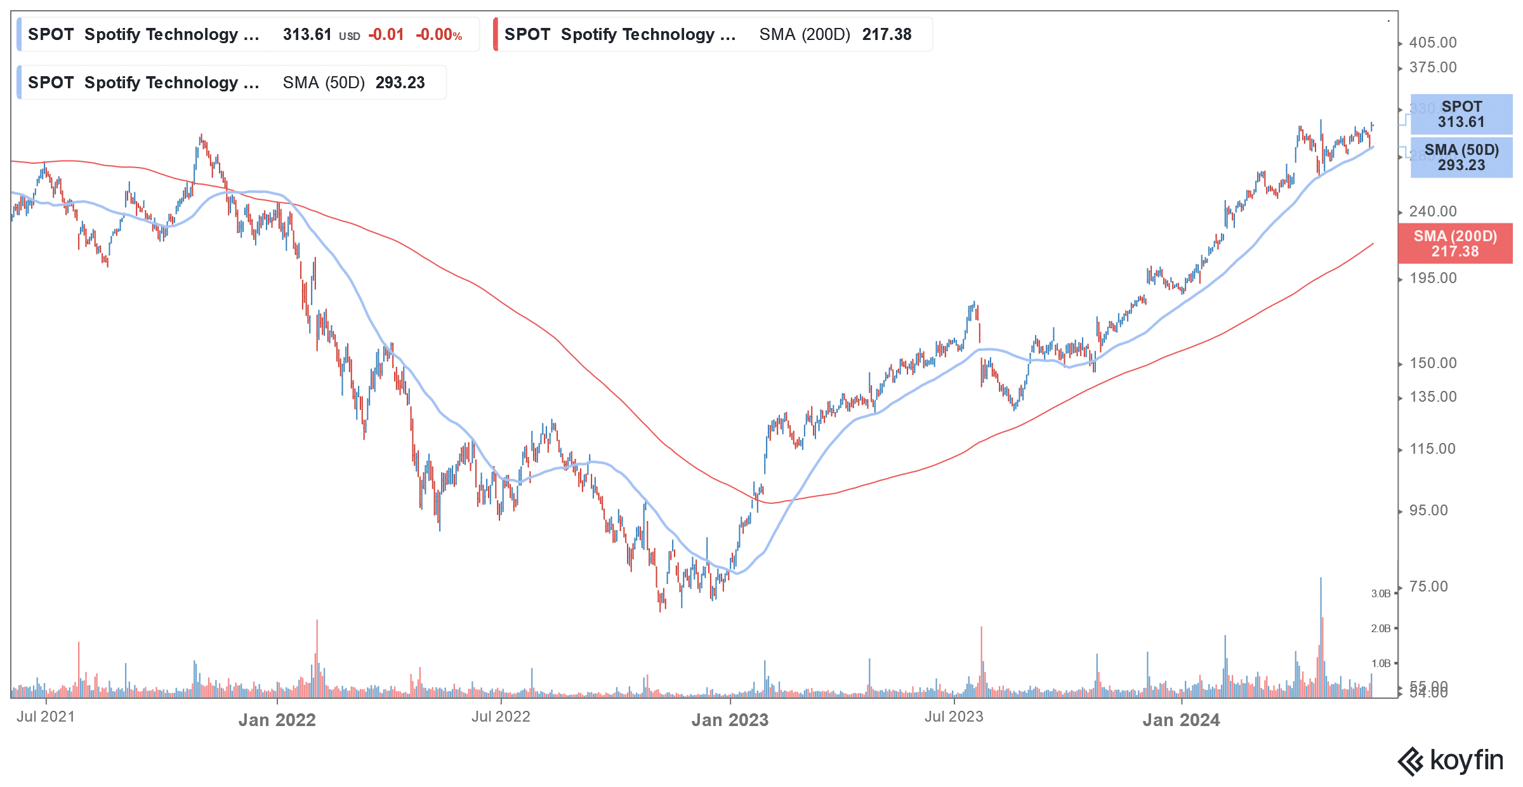
Task: Click the 2.0B volume axis label
Action: (1381, 628)
